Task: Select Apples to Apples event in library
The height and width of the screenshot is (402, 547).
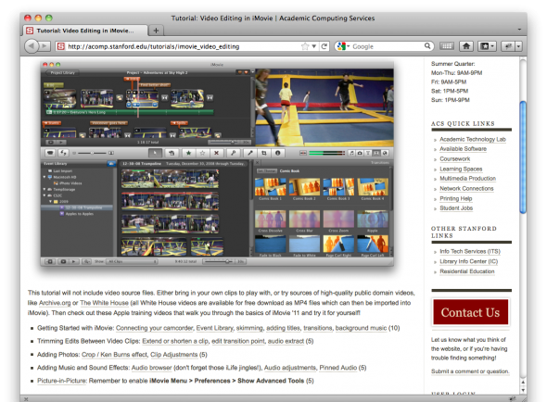Action: pos(79,214)
